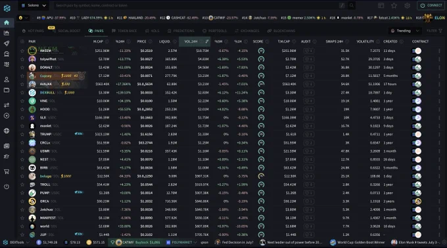The width and height of the screenshot is (447, 248).
Task: Click the CONNECT button
Action: [x=431, y=5]
